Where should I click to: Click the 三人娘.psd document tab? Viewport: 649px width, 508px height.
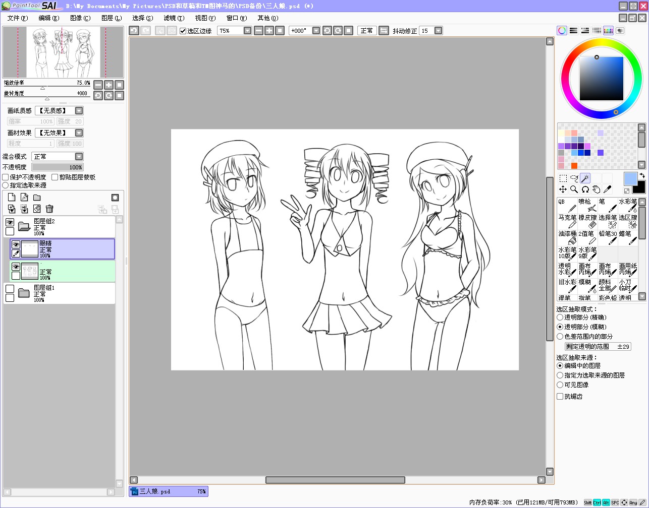click(x=169, y=491)
